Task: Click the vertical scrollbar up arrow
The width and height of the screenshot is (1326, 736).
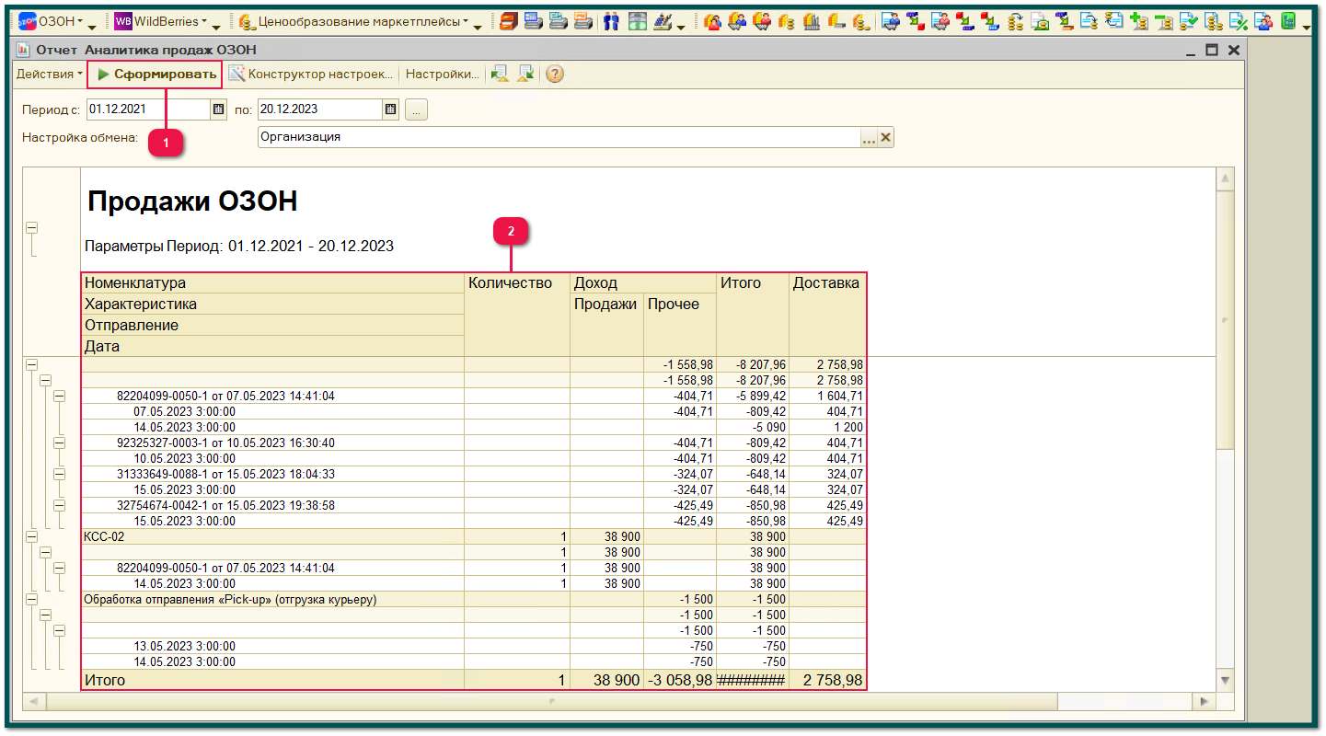Action: 1225,178
